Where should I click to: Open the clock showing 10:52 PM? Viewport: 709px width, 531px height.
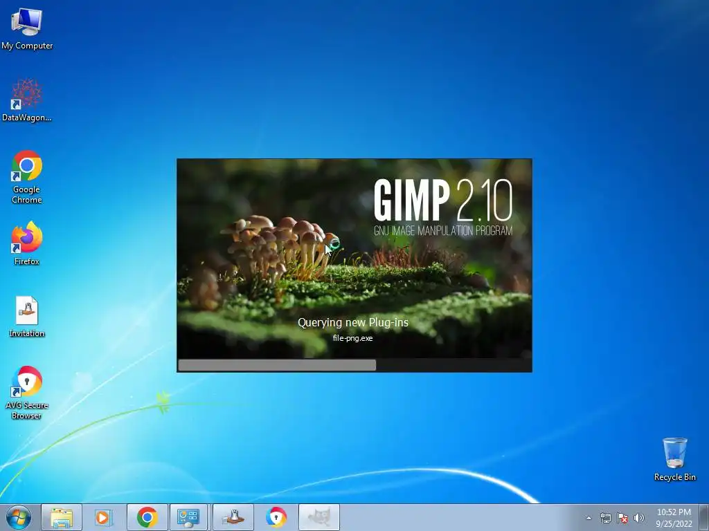tap(674, 518)
